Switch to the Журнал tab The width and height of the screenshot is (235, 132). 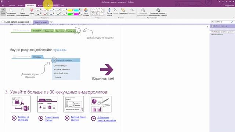tap(40, 5)
